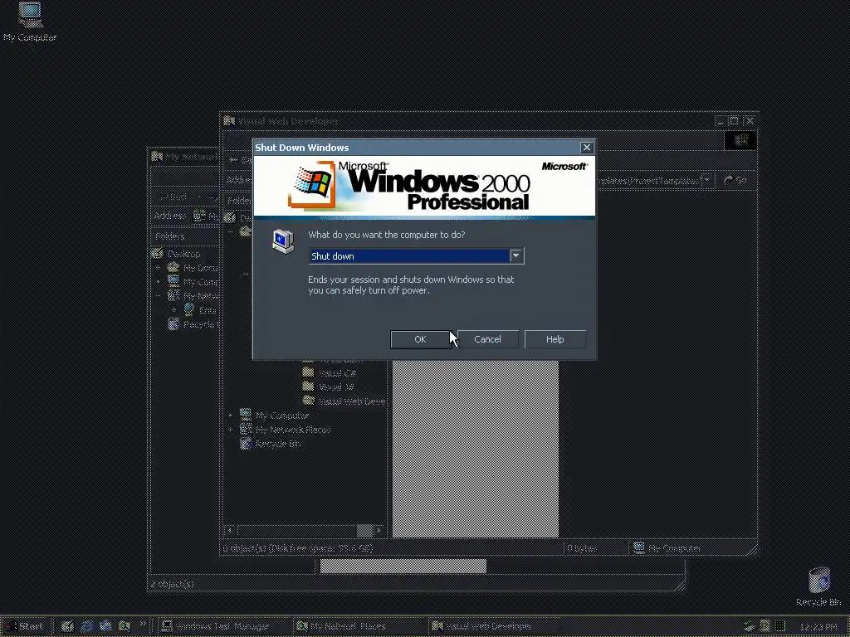Expand My Documents node in My Network Places window
Screen dimensions: 850x637
(x=159, y=268)
